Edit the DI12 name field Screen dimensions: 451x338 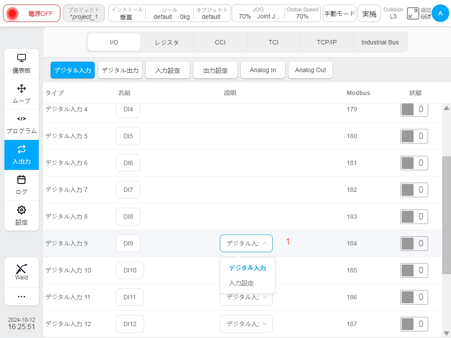coord(130,324)
